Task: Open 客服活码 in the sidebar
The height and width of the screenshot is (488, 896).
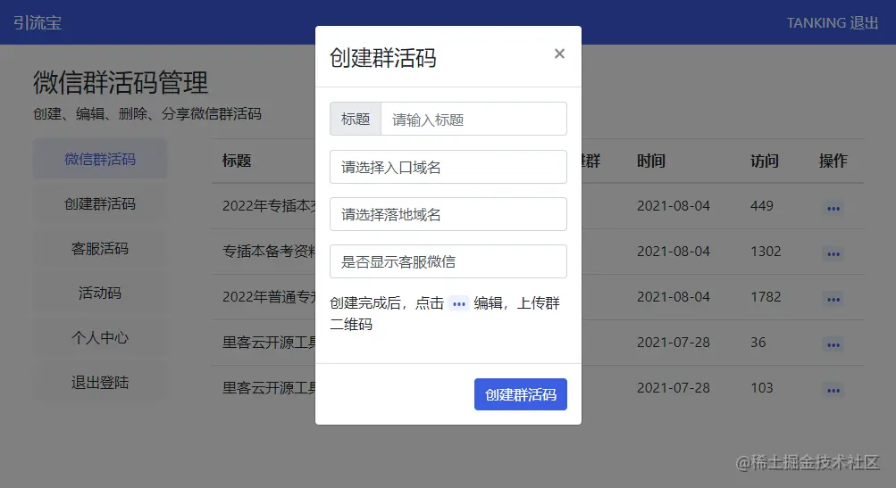Action: pos(100,248)
